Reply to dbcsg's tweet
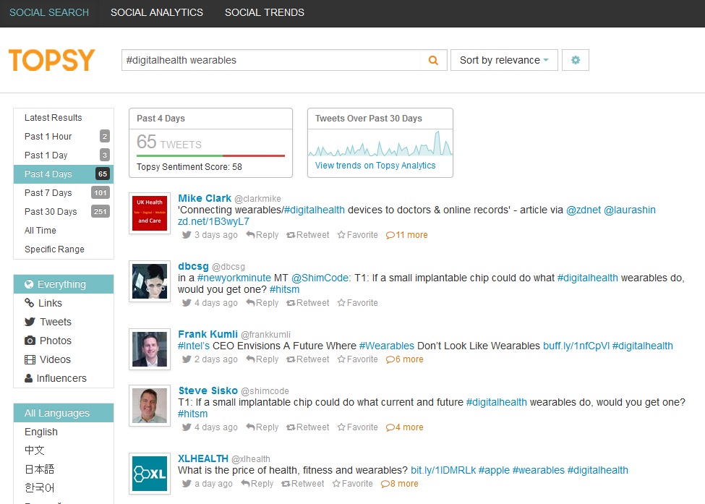The width and height of the screenshot is (705, 504). (x=262, y=303)
